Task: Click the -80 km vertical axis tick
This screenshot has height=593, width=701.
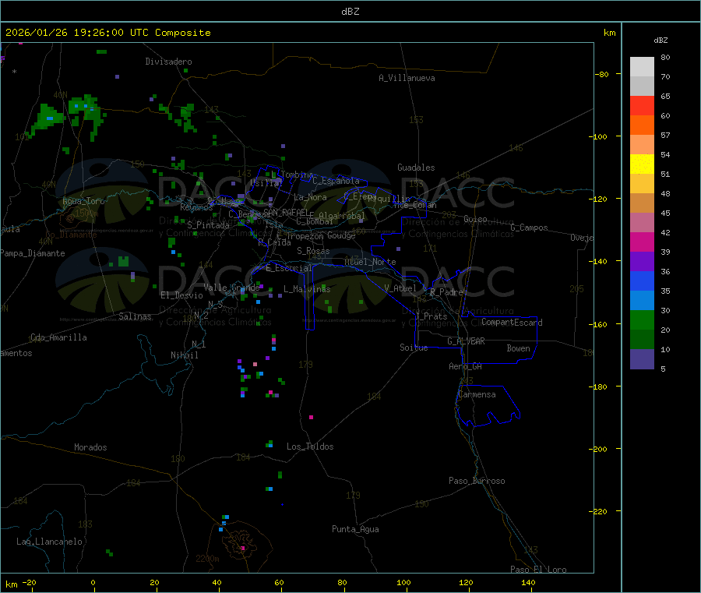Action: 601,74
